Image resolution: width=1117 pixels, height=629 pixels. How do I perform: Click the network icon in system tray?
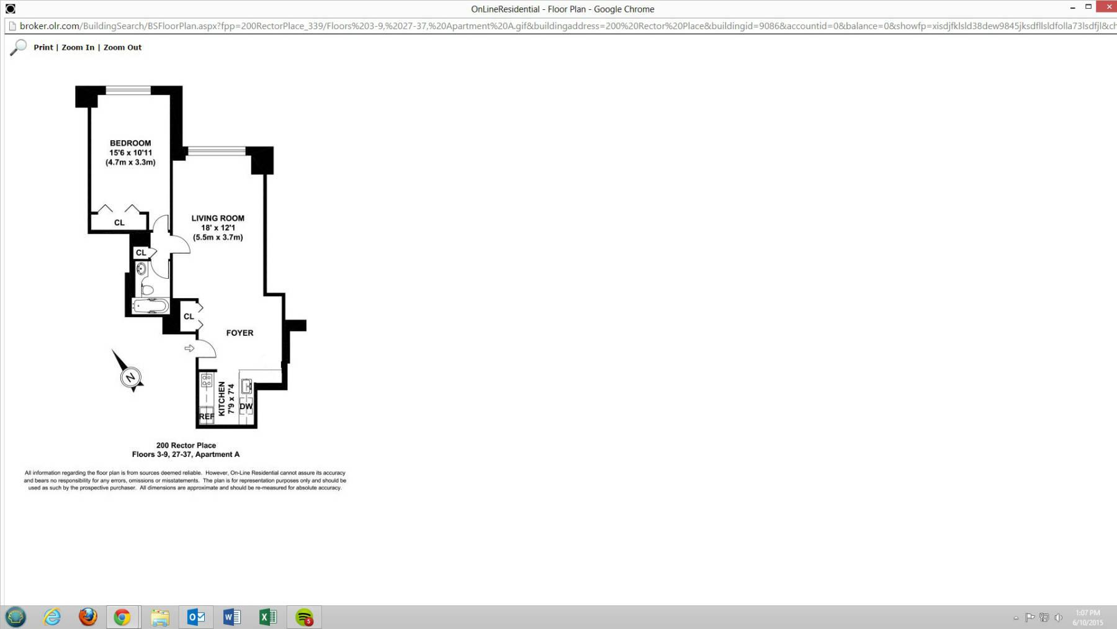pos(1044,617)
